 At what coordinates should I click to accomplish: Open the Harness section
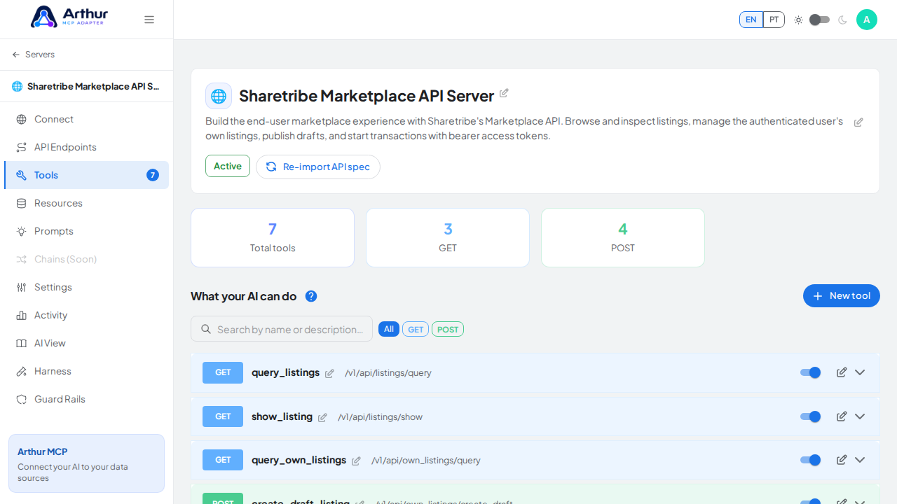coord(86,371)
